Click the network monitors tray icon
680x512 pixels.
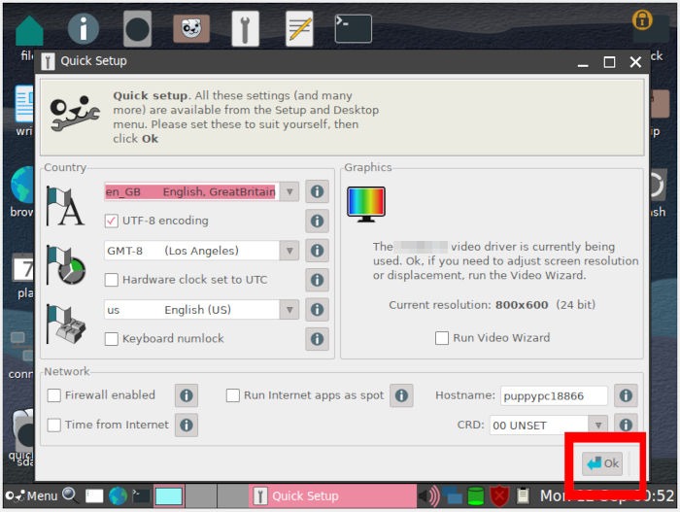453,495
